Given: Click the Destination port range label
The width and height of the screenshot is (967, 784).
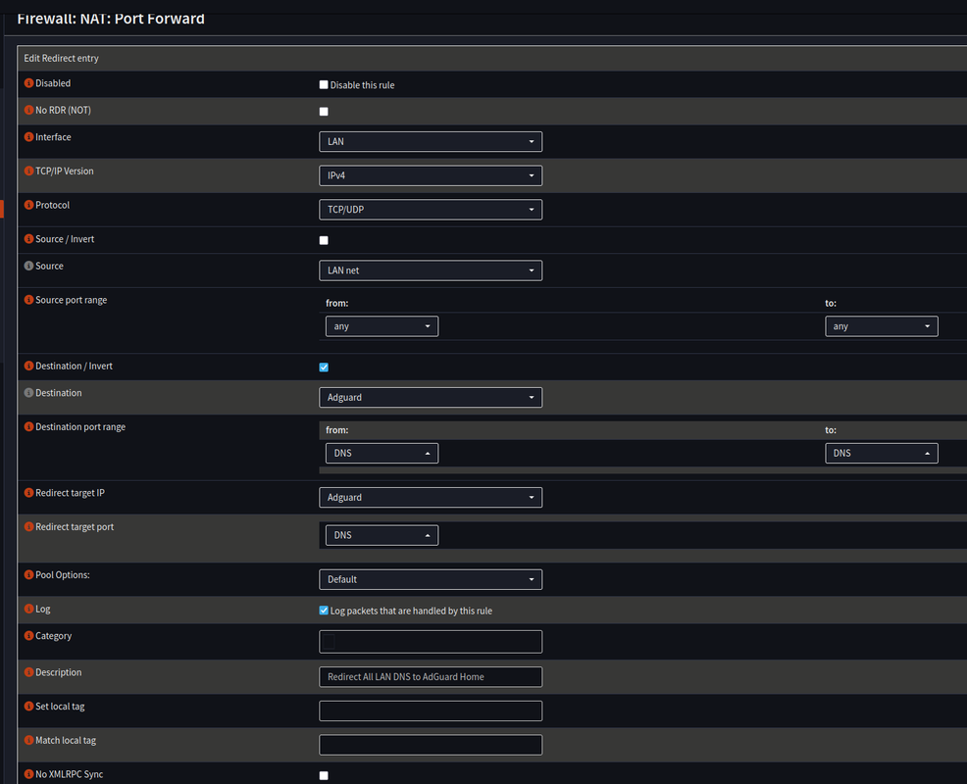Looking at the screenshot, I should [x=80, y=427].
